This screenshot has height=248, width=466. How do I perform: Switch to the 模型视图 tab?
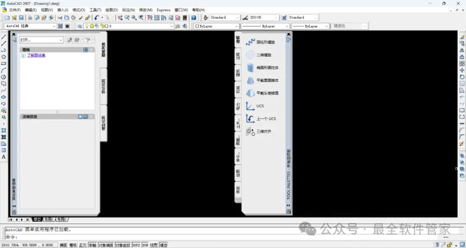pos(104,123)
